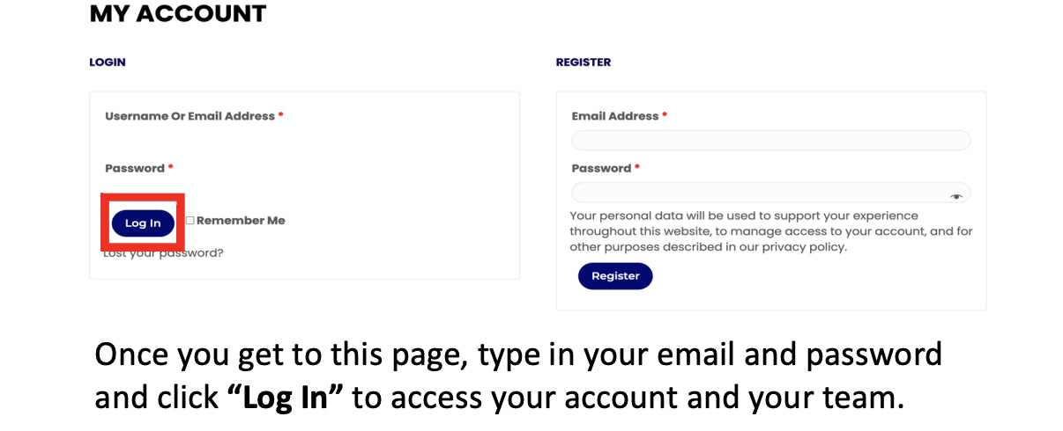Click the Register button

[x=615, y=276]
